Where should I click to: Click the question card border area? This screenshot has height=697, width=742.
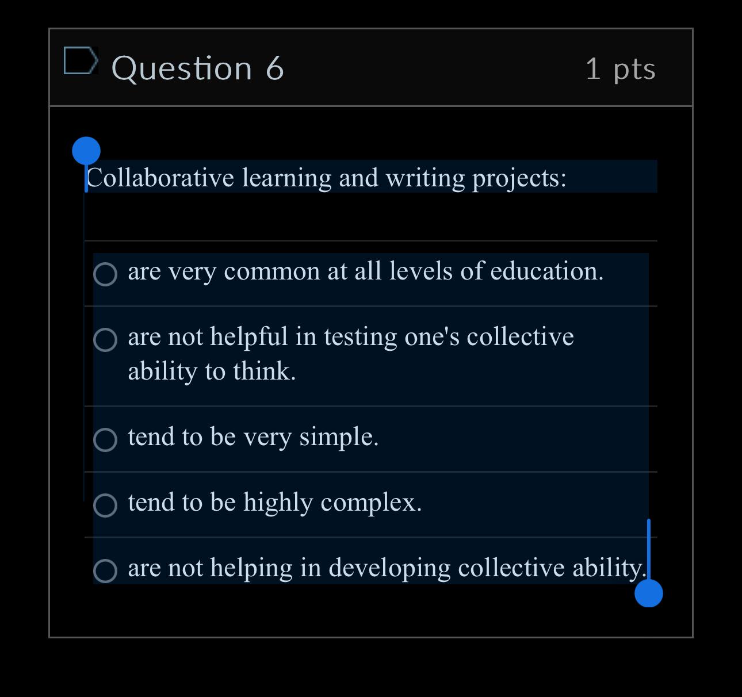(51, 345)
